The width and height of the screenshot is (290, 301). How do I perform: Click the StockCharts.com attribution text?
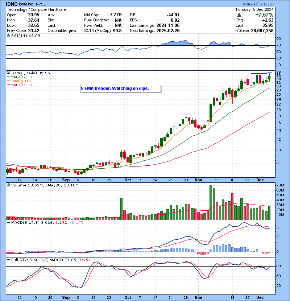pos(259,4)
